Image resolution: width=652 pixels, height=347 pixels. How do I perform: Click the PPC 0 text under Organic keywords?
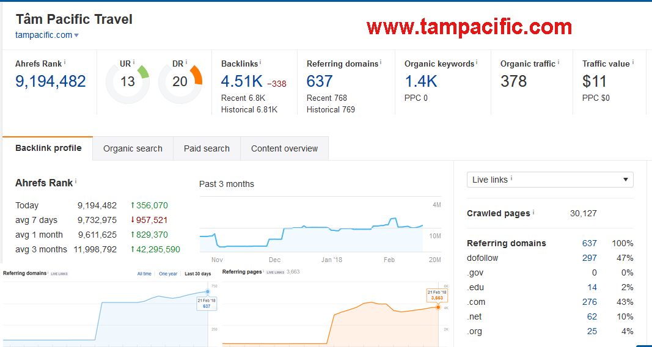[416, 98]
